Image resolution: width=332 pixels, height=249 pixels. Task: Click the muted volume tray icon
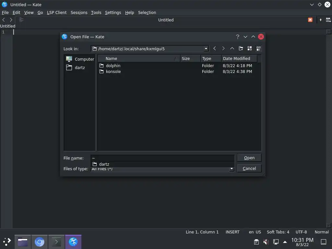coord(266,242)
